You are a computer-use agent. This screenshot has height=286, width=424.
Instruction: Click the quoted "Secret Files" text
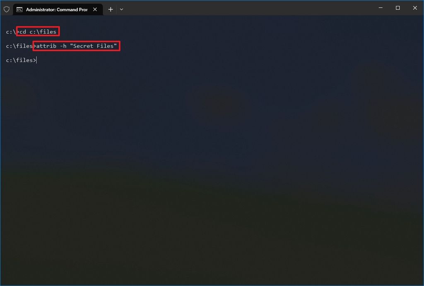(93, 46)
